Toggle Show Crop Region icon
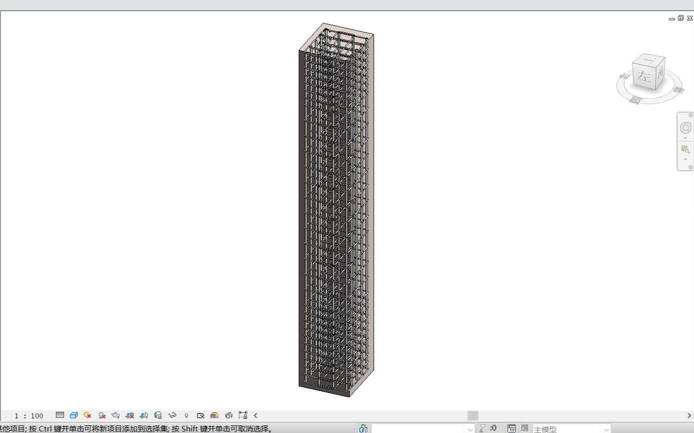Screen dimensions: 694x433 click(x=144, y=415)
